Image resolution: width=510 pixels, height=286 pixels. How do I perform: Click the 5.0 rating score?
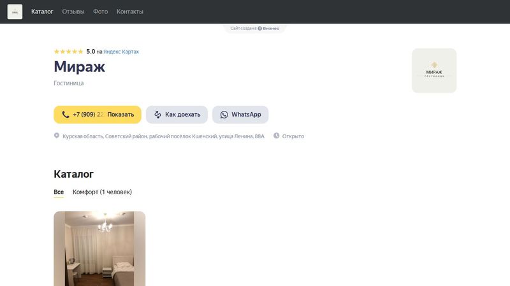click(91, 52)
